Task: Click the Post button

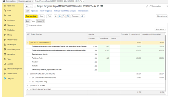Action: [x=49, y=16]
